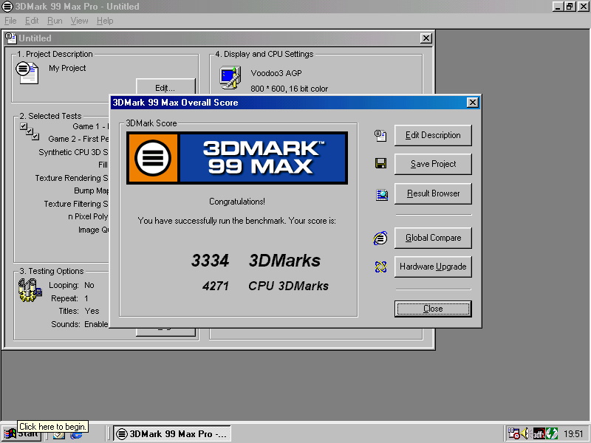Click the My Project description text
Screen dimensions: 591x443
(67, 68)
